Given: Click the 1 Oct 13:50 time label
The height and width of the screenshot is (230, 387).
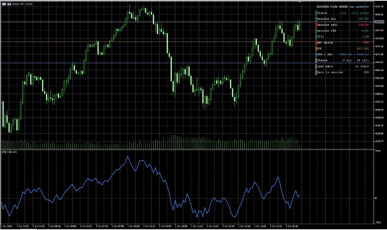Looking at the screenshot, I should (260, 226).
